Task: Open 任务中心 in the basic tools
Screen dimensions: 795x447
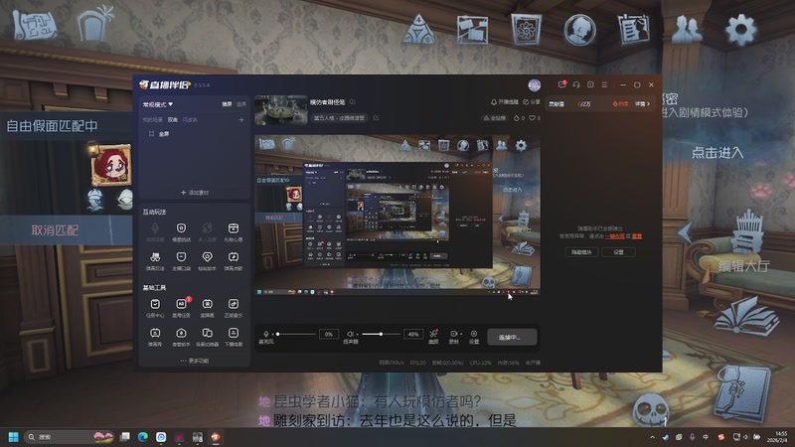Action: 155,304
